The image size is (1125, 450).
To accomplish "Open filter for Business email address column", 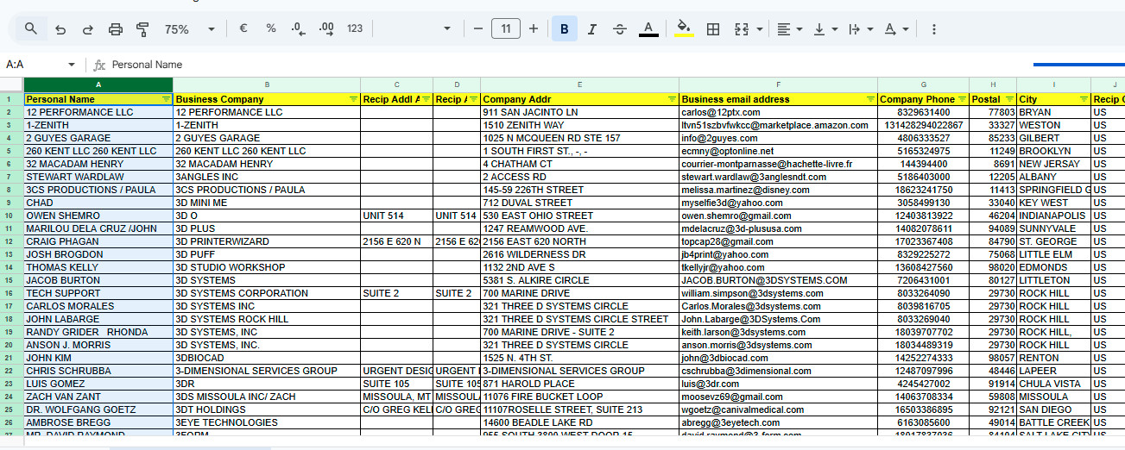I will (x=870, y=100).
